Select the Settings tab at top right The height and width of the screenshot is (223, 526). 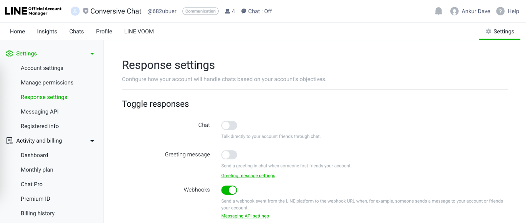point(500,31)
